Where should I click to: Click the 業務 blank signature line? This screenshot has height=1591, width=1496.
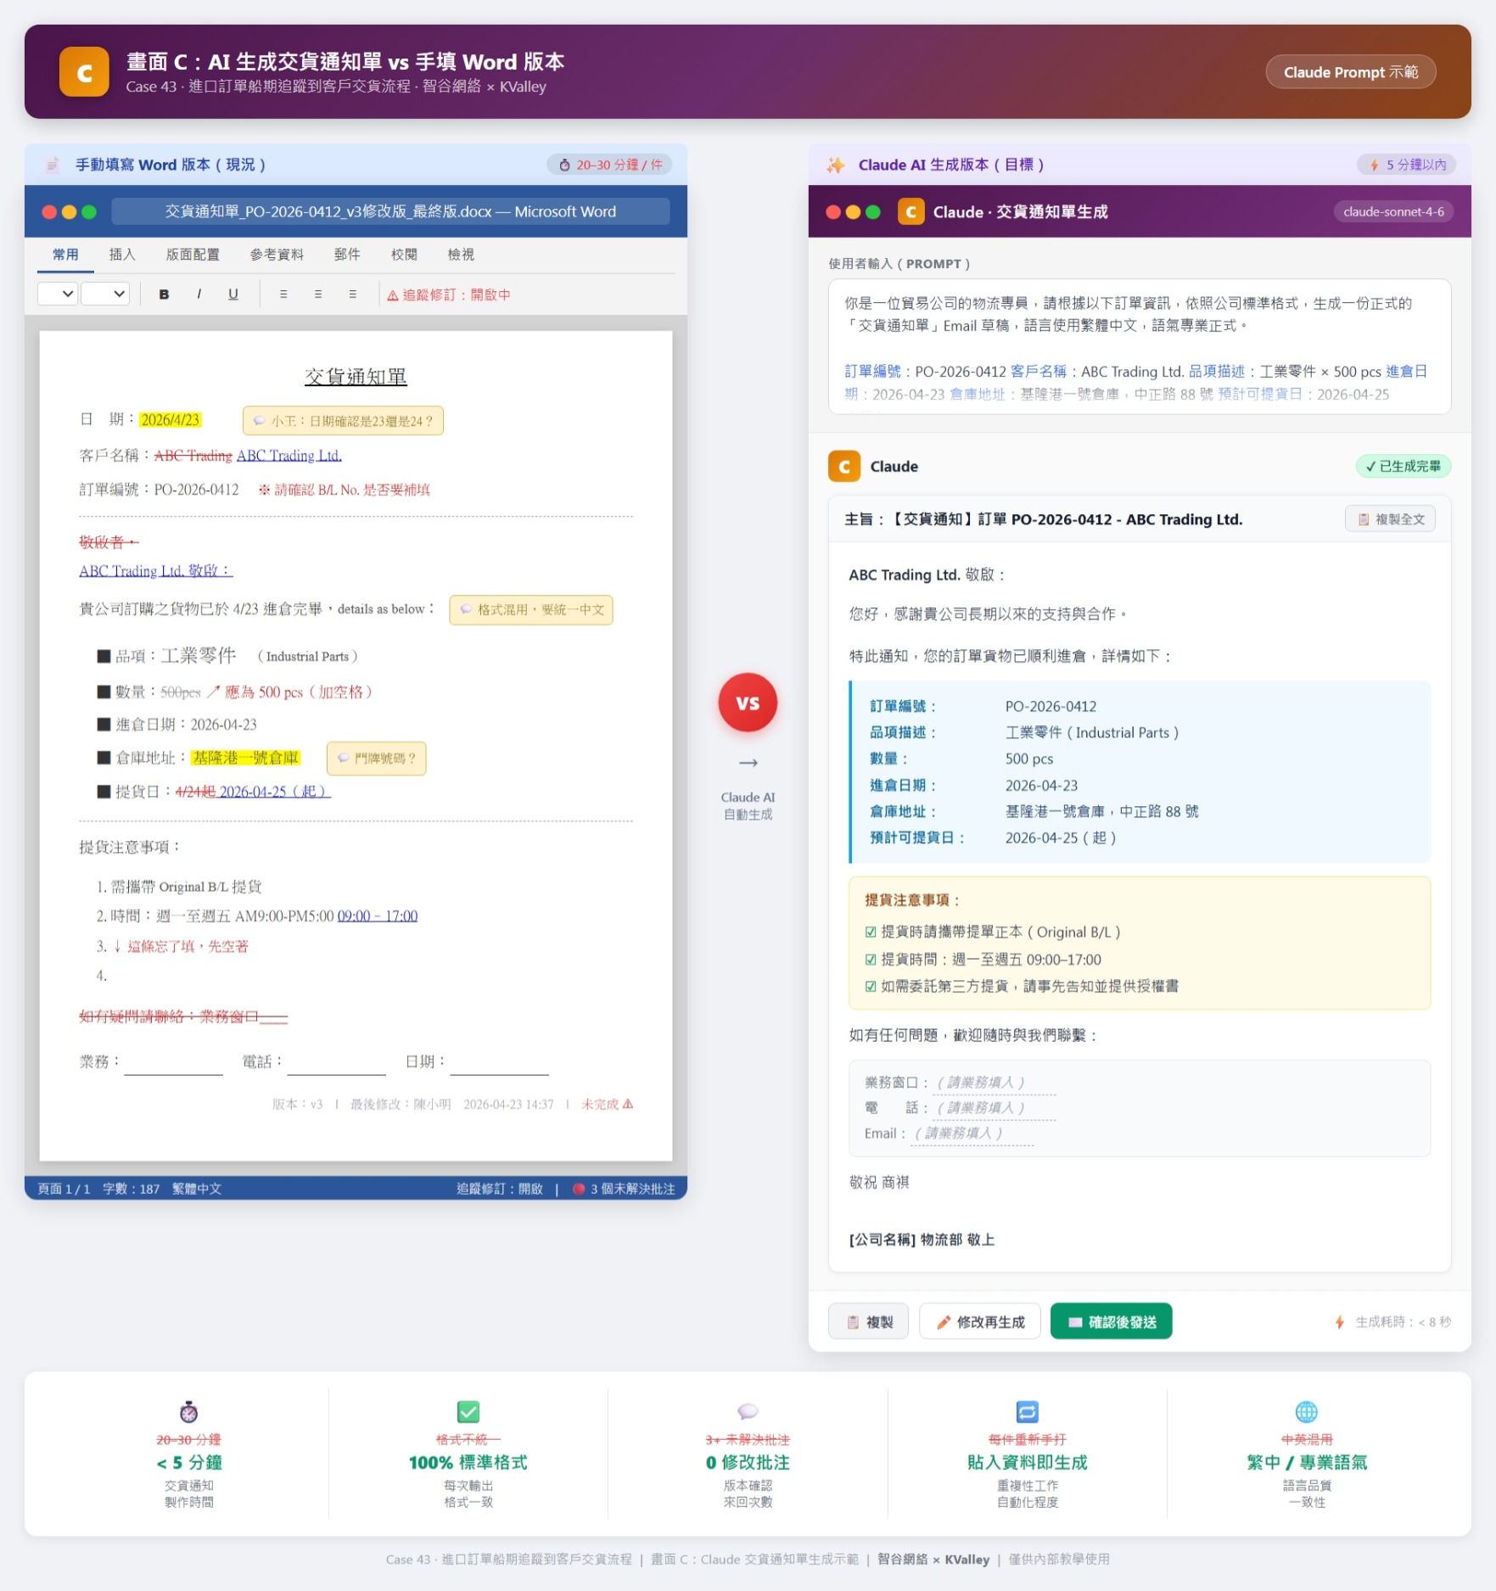point(173,1065)
